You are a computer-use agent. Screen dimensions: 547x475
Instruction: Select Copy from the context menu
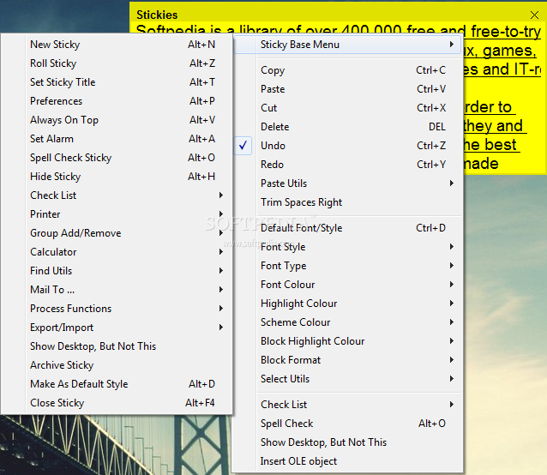[348, 70]
